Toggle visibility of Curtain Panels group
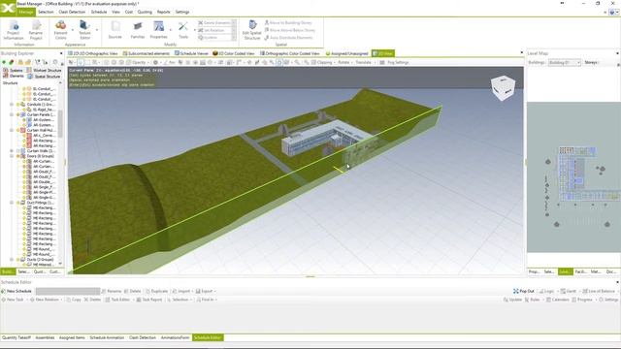Viewport: 621px width, 349px height. [x=17, y=114]
